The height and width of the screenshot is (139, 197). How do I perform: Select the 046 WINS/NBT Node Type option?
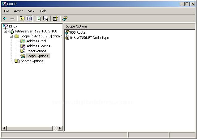click(89, 38)
